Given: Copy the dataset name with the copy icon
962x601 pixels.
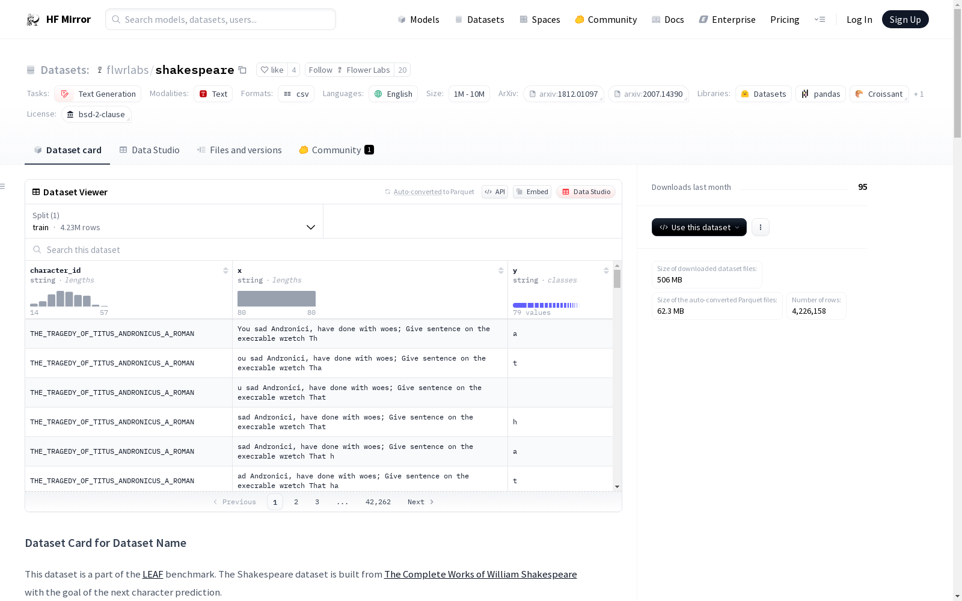Looking at the screenshot, I should tap(242, 70).
